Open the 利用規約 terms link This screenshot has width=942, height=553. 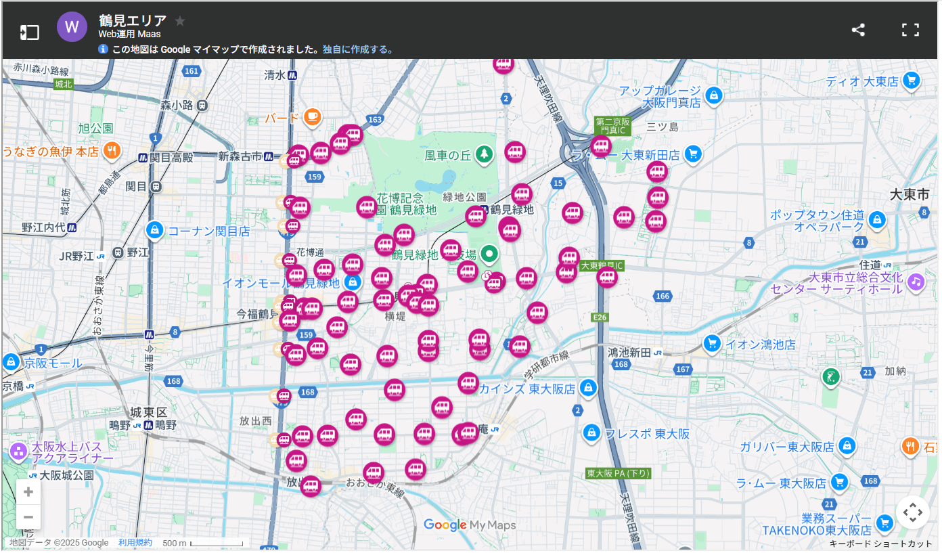(135, 543)
